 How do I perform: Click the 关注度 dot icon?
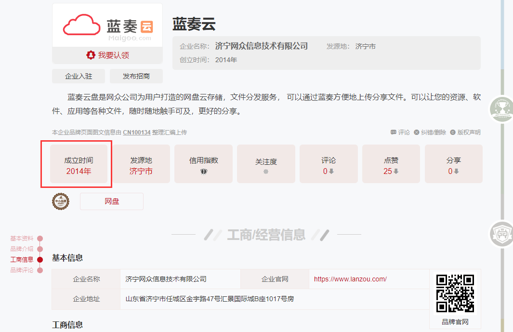(x=266, y=171)
